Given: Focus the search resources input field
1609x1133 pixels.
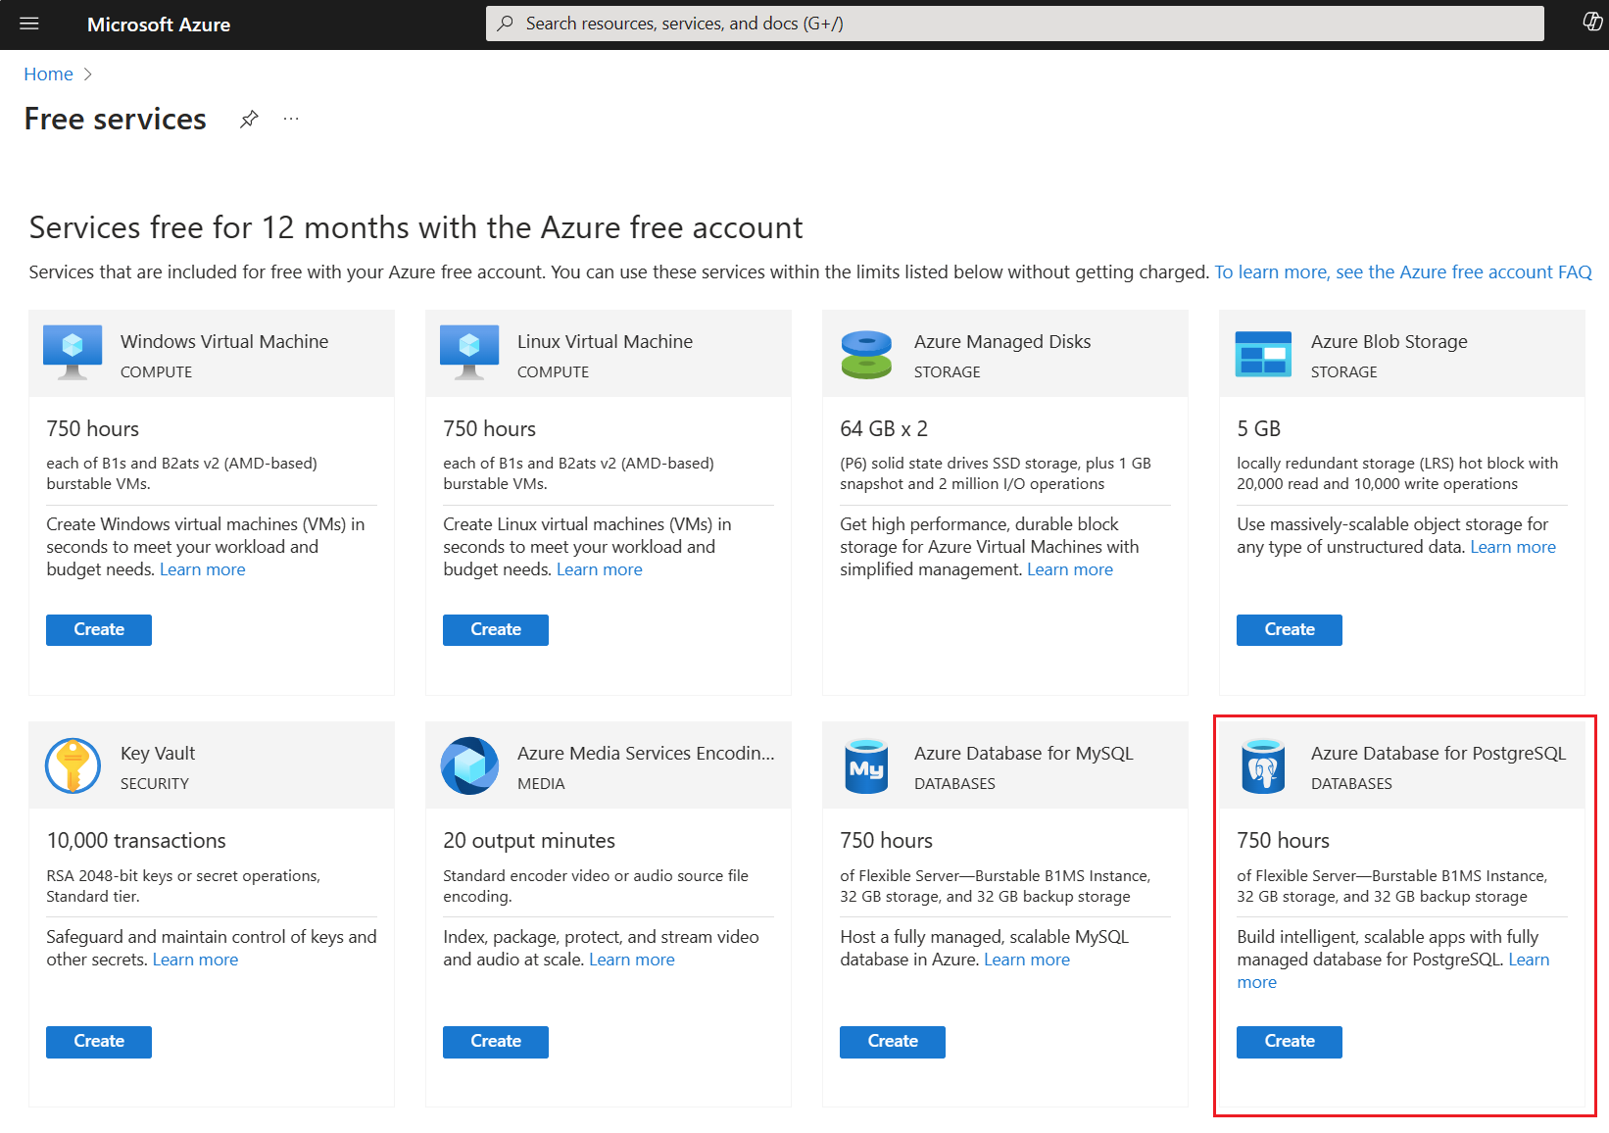Looking at the screenshot, I should (x=1014, y=24).
